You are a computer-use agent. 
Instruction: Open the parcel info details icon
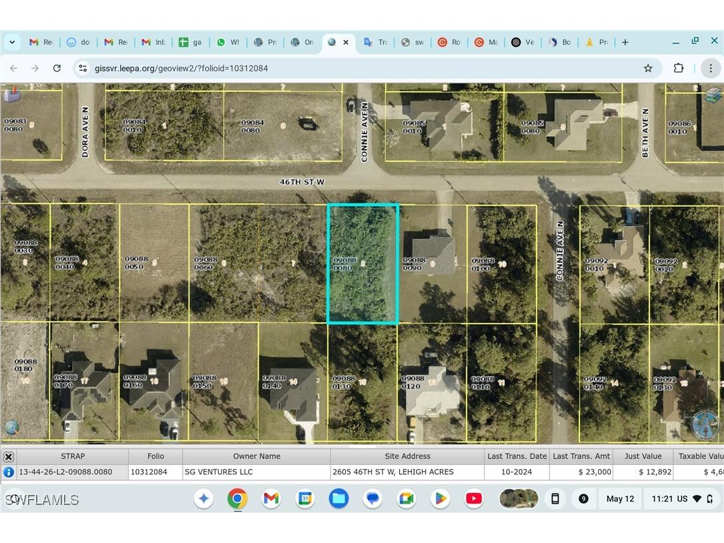[9, 472]
